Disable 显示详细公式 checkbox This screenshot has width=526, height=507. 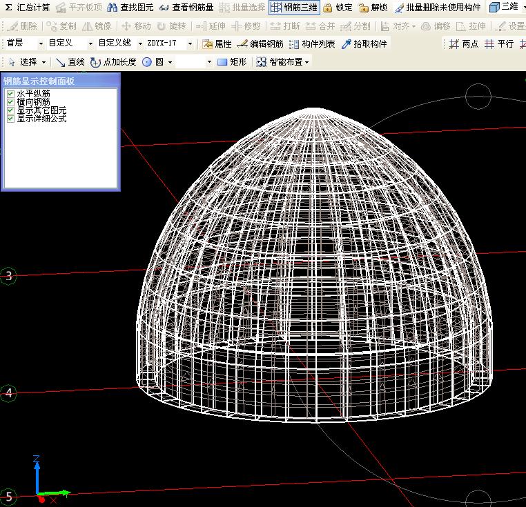click(x=10, y=119)
